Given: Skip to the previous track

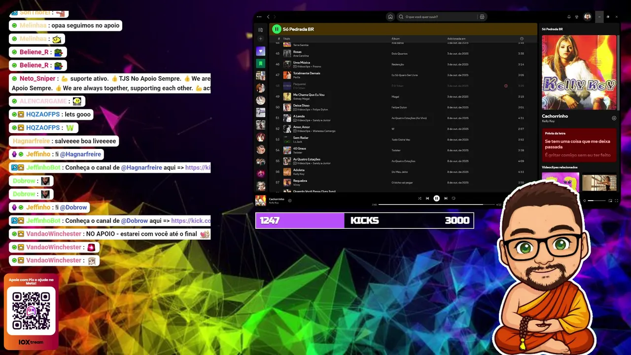Looking at the screenshot, I should pyautogui.click(x=427, y=198).
